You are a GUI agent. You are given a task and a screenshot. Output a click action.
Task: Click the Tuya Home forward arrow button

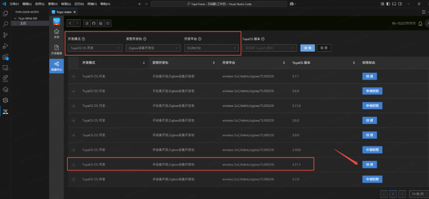tap(77, 23)
